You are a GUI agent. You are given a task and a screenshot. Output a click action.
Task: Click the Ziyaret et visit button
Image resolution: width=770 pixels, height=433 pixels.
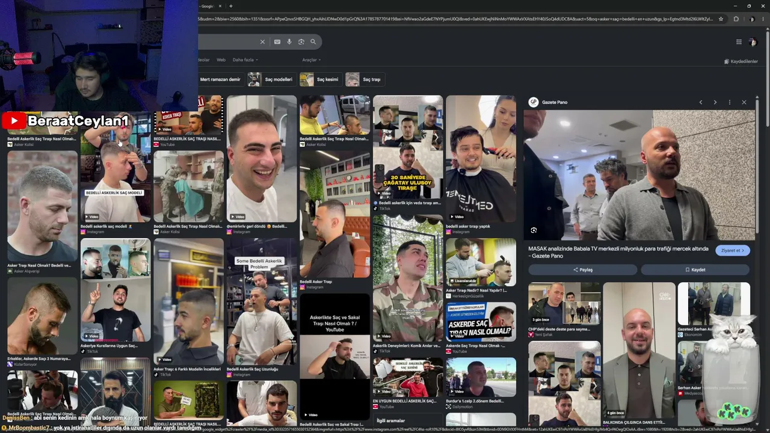732,251
